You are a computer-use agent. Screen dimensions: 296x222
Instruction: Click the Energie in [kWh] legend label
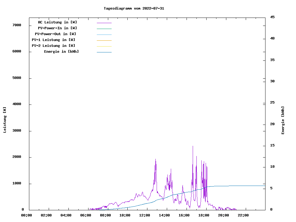point(61,51)
